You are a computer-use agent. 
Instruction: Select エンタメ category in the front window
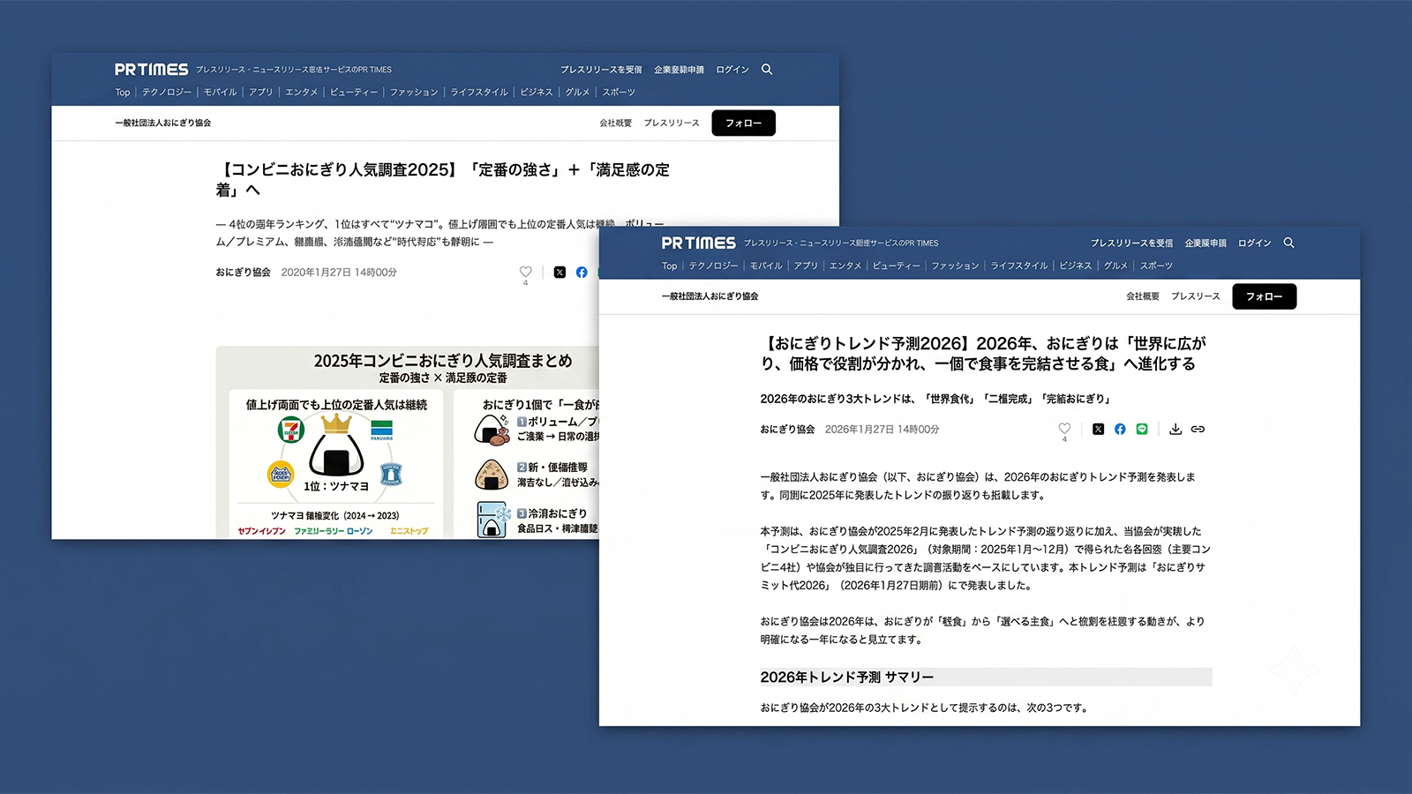point(845,266)
